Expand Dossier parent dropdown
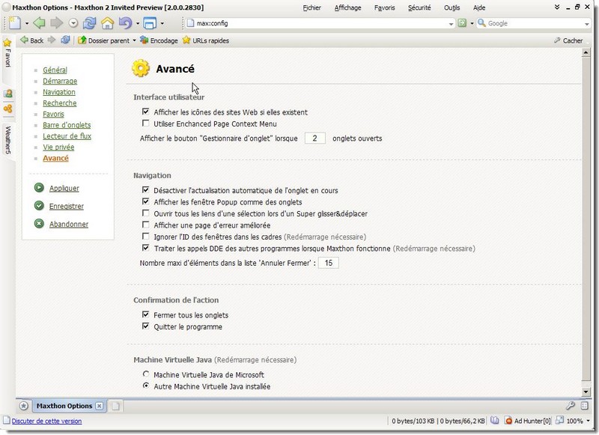 134,40
